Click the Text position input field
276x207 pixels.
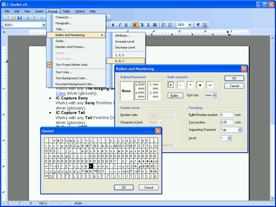coord(226,122)
